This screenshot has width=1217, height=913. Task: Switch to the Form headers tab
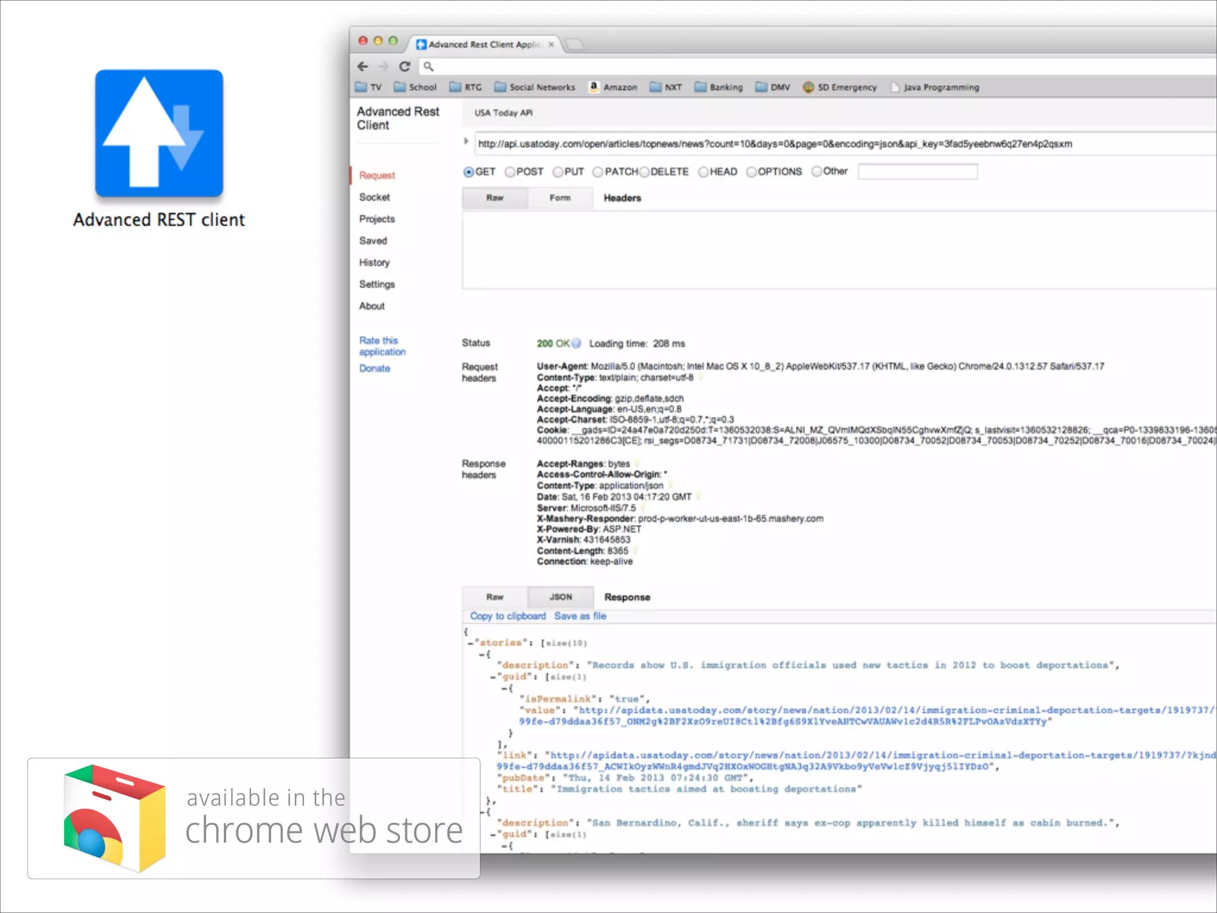(560, 198)
